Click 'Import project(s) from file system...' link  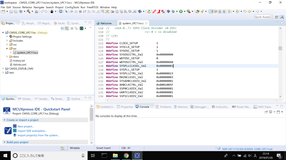click(x=38, y=135)
